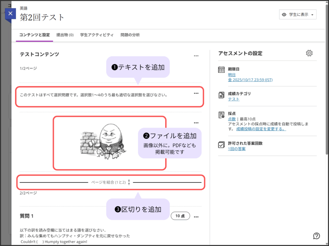Click the grade category document icon
This screenshot has height=246, width=329.
point(221,95)
